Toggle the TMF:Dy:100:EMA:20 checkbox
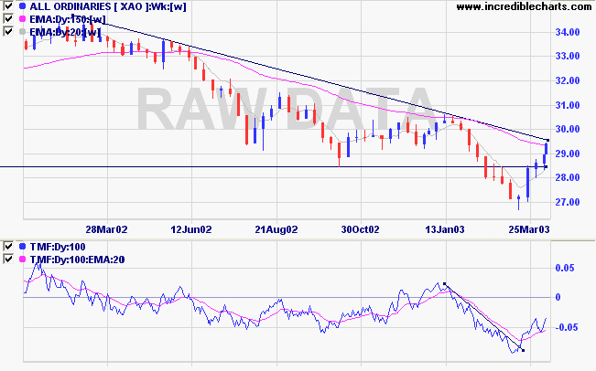Image resolution: width=596 pixels, height=371 pixels. 8,260
